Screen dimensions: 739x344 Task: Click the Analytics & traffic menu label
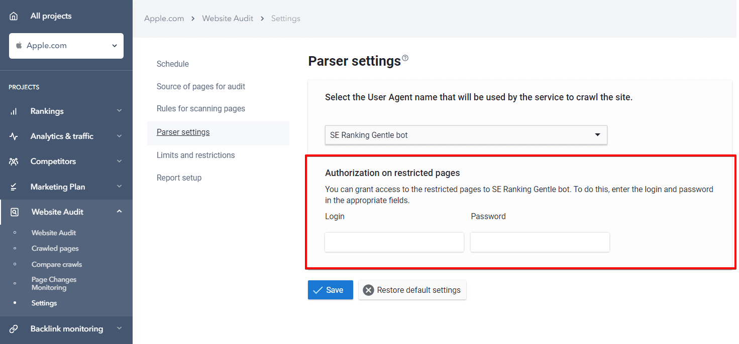[x=62, y=136]
